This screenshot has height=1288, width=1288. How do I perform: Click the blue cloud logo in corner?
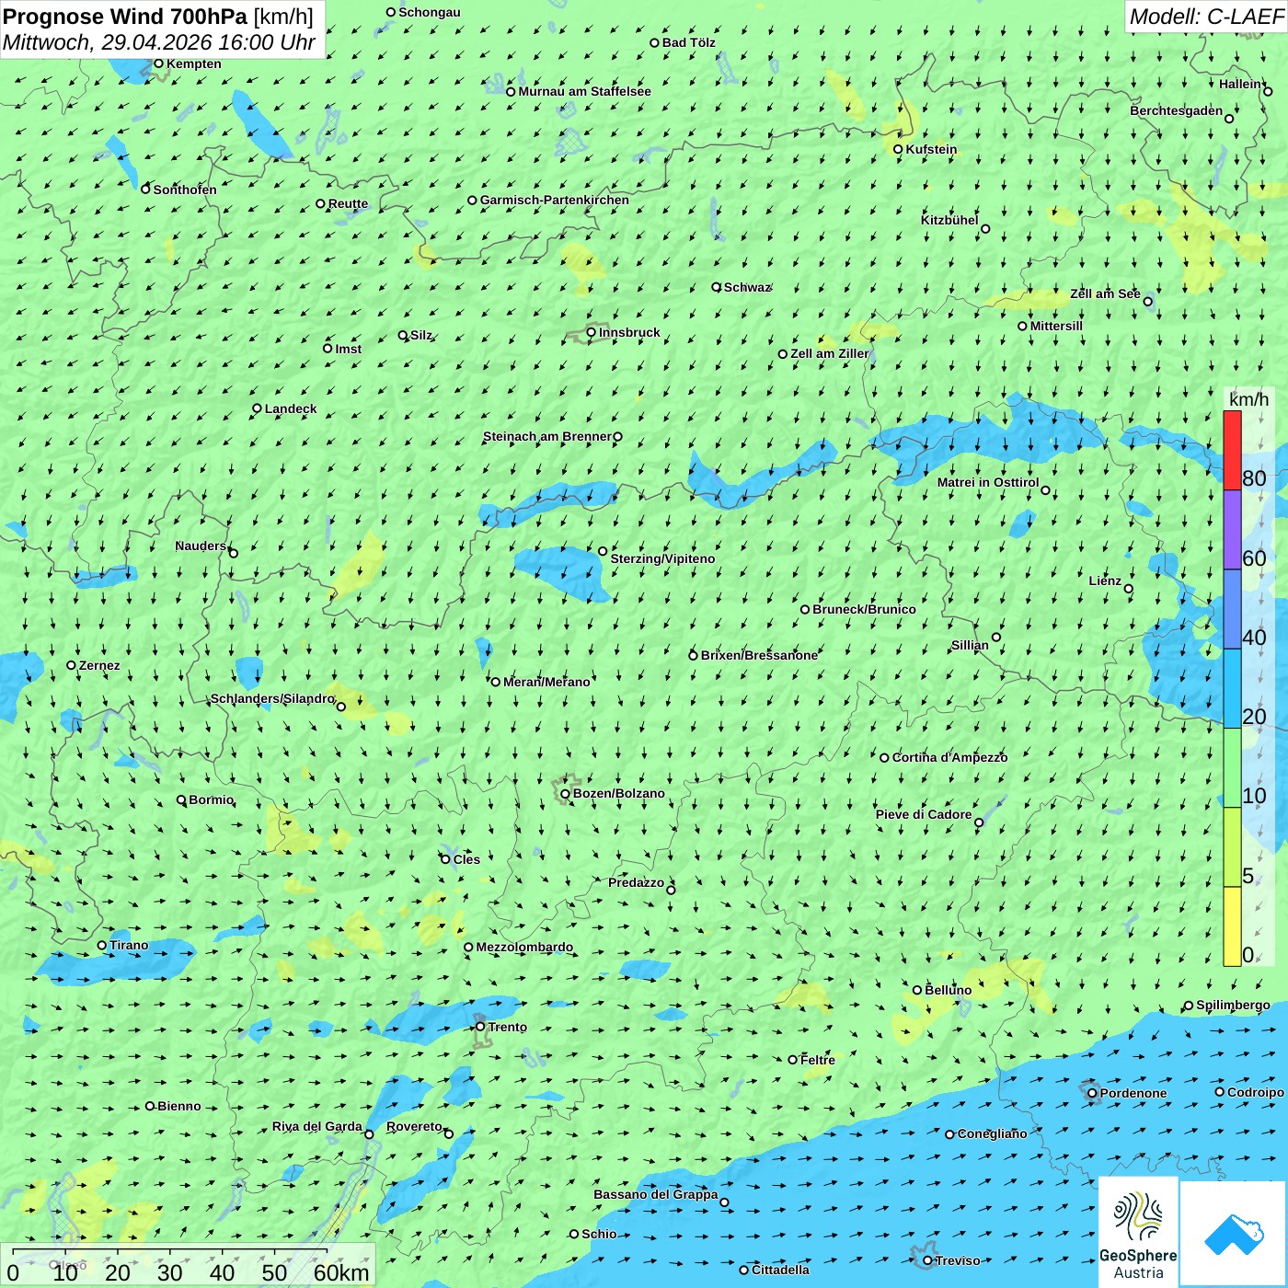click(1234, 1235)
